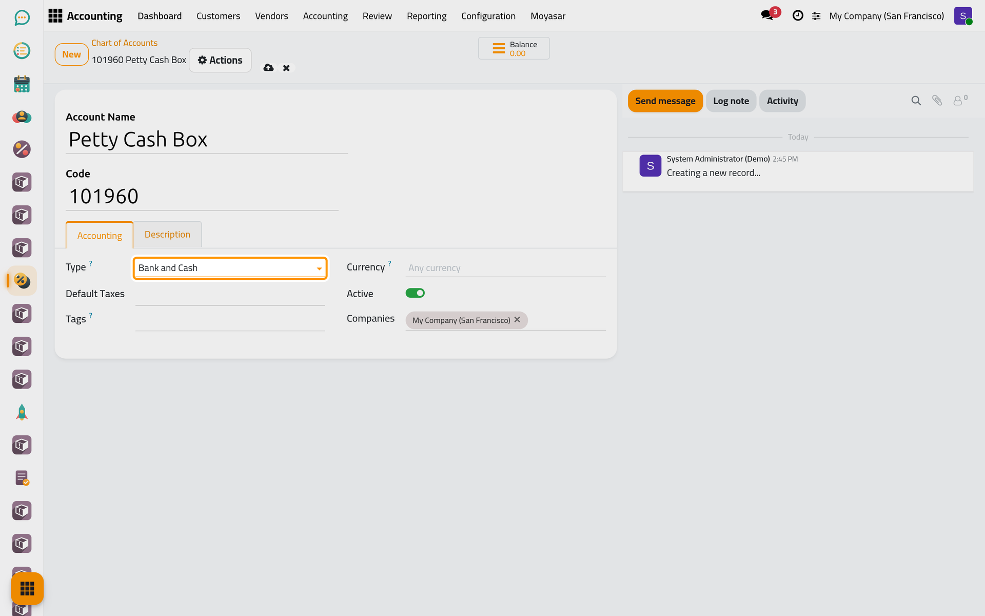Screen dimensions: 985x616
Task: Search messages in the chatter
Action: click(x=916, y=101)
